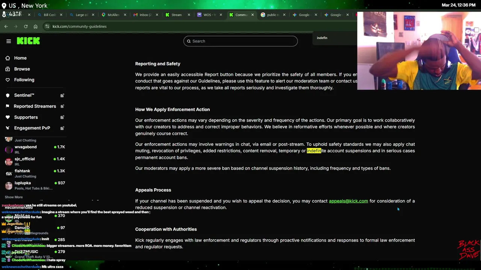Close the Inbox Gmail tab
481x270 pixels.
tap(157, 15)
